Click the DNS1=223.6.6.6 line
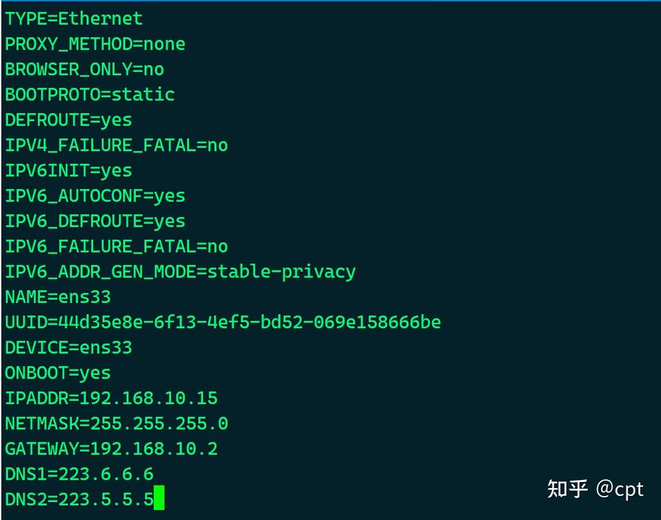661x520 pixels. click(x=79, y=474)
